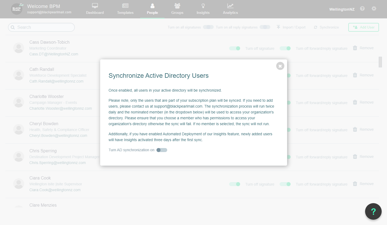Disable forward/reply signature for Cass Dawson-Tobich
Image resolution: width=387 pixels, height=225 pixels.
(x=285, y=48)
